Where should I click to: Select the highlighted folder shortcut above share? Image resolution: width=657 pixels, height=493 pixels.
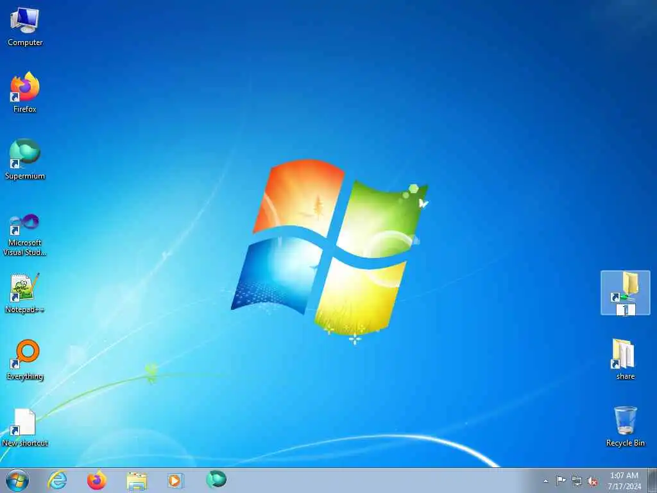click(x=625, y=293)
